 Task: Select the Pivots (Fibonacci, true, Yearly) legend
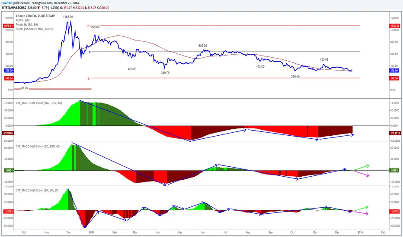(35, 29)
